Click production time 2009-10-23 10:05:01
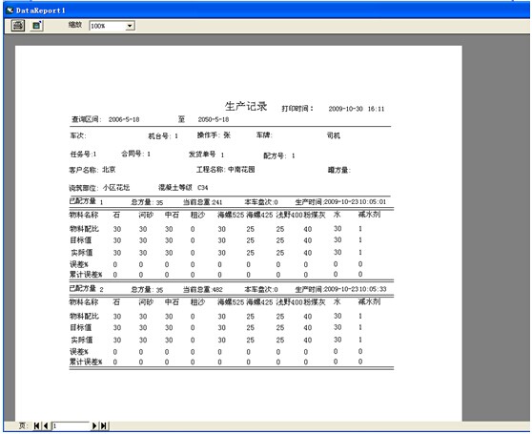This screenshot has width=532, height=434. (355, 202)
